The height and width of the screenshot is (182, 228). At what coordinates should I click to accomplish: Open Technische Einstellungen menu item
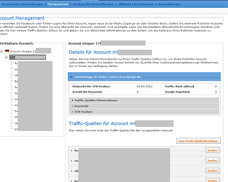pyautogui.click(x=93, y=4)
